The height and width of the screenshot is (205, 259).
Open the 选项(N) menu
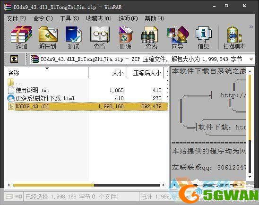coord(128,18)
